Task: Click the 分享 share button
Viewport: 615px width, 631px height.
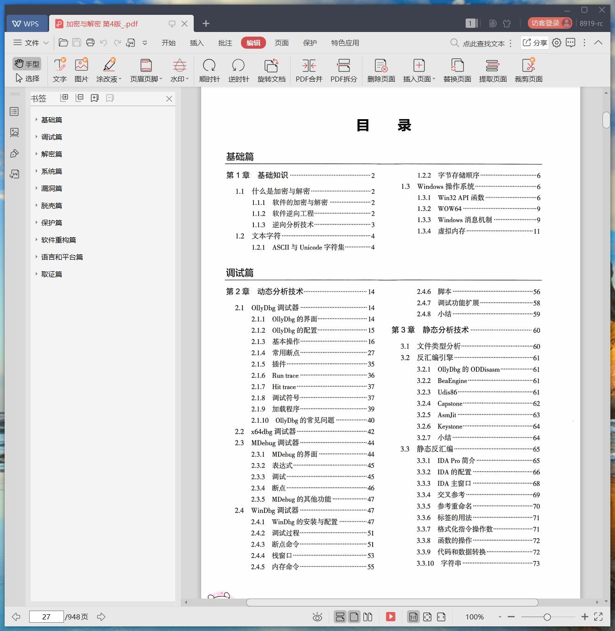Action: (x=535, y=43)
